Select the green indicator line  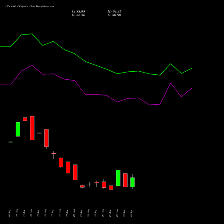pyautogui.click(x=96, y=65)
